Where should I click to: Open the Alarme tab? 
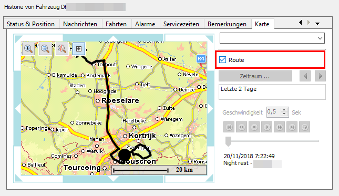point(145,24)
